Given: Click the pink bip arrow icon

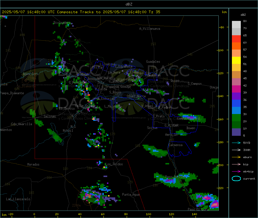Looking at the screenshot, I should 236,164.
